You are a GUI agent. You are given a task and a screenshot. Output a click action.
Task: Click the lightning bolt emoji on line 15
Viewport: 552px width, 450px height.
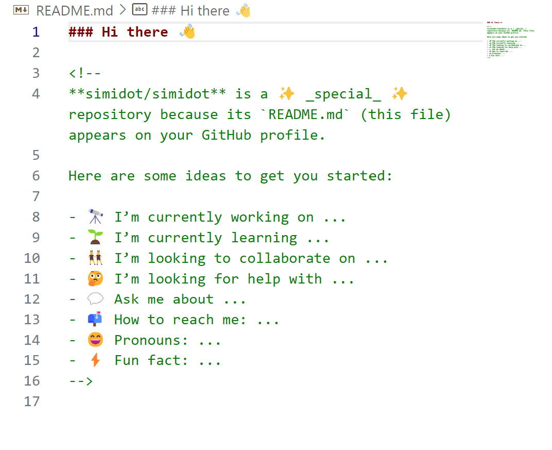(95, 360)
